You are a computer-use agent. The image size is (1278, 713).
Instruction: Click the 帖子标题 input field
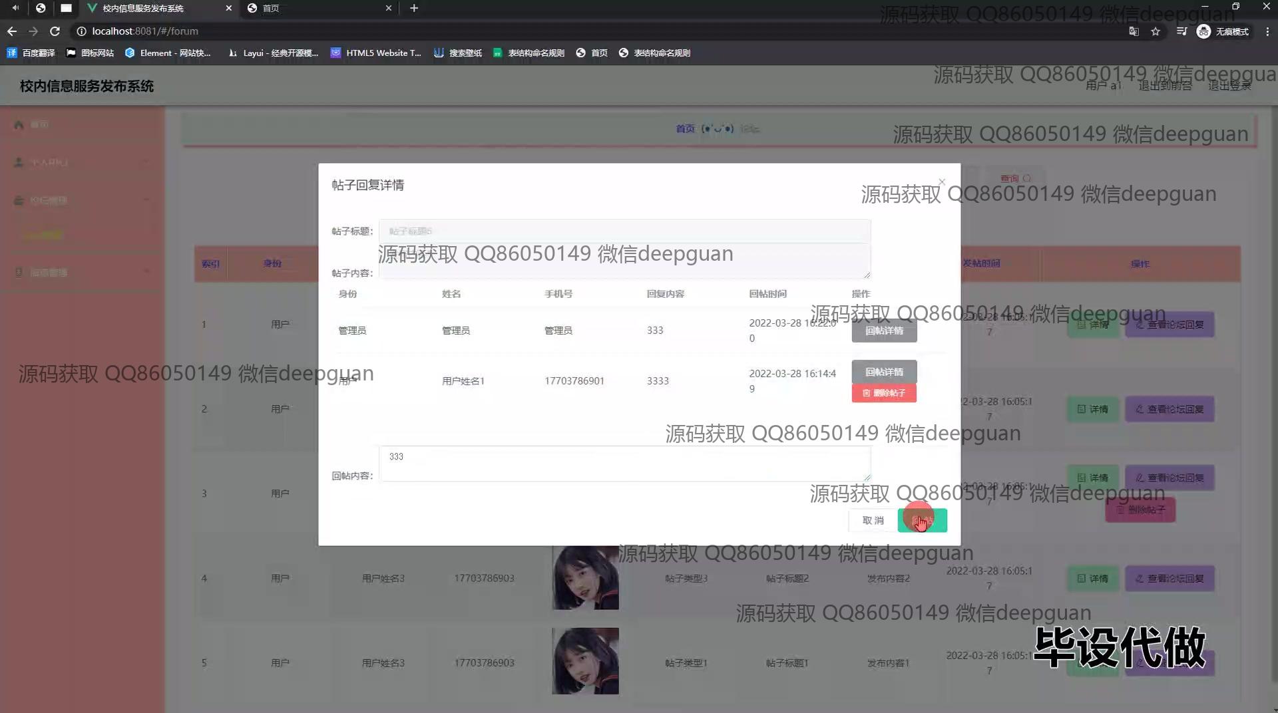pyautogui.click(x=624, y=231)
